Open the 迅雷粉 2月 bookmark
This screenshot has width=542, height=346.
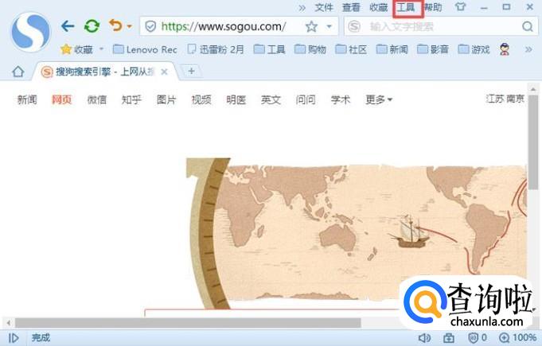click(216, 49)
